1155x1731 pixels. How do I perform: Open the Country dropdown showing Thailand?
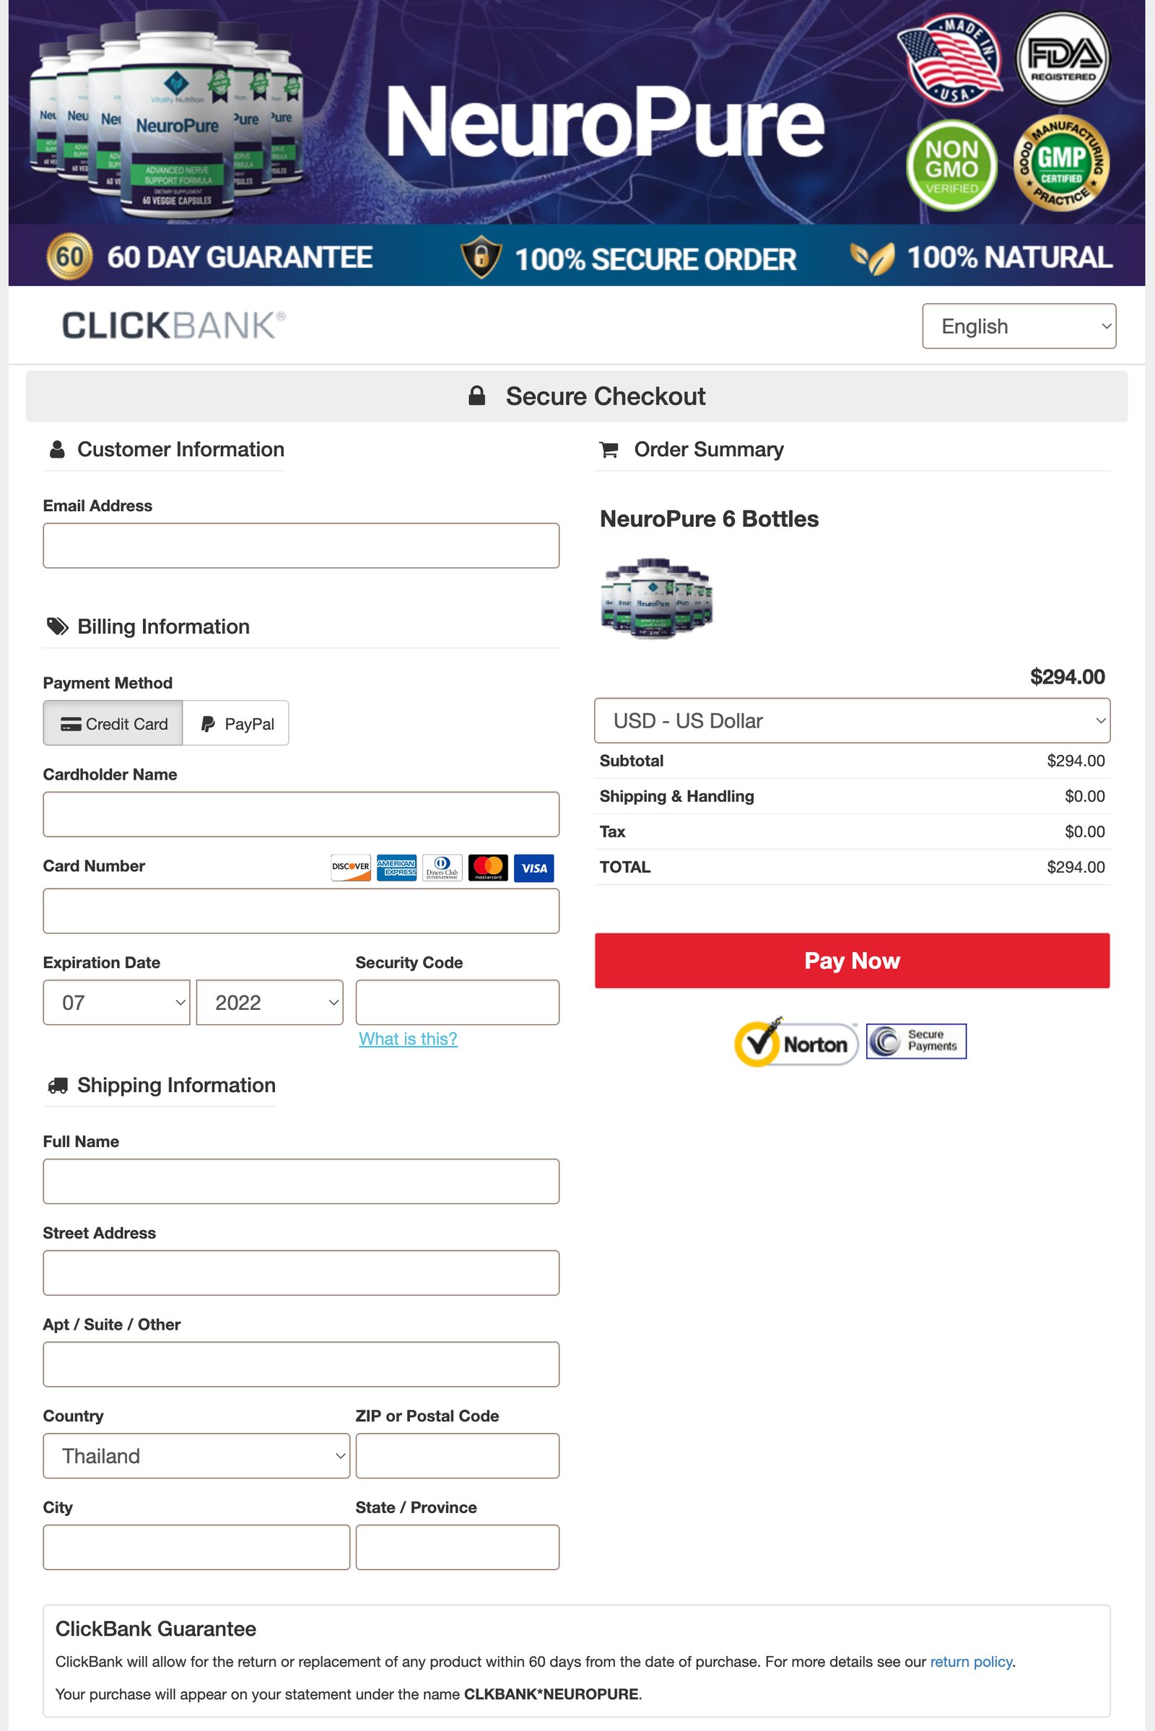[196, 1455]
